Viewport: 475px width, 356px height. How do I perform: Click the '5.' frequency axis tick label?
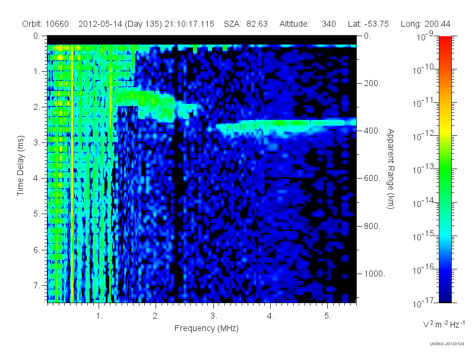point(328,316)
